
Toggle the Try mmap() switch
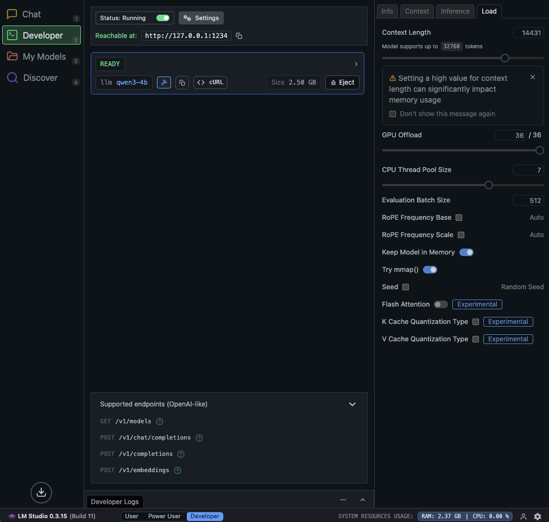point(430,270)
